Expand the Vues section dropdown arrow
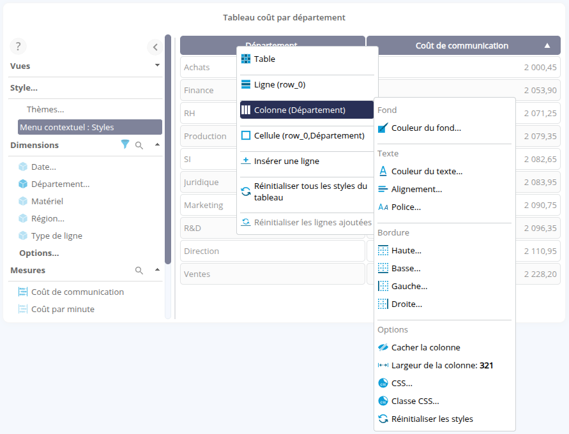Viewport: 569px width, 434px height. (157, 65)
